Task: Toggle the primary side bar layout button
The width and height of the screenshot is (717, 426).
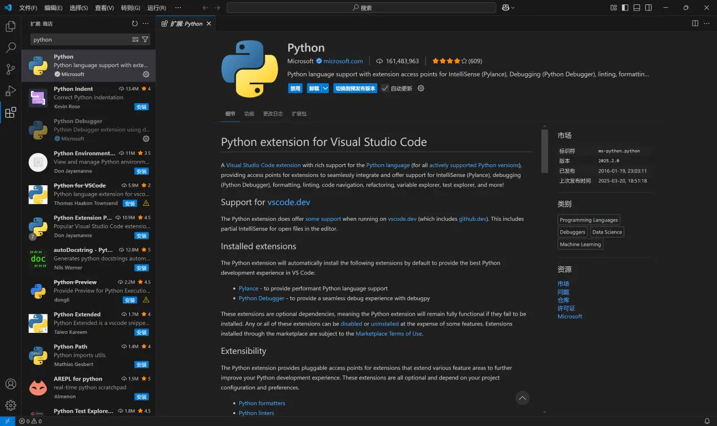Action: click(625, 8)
